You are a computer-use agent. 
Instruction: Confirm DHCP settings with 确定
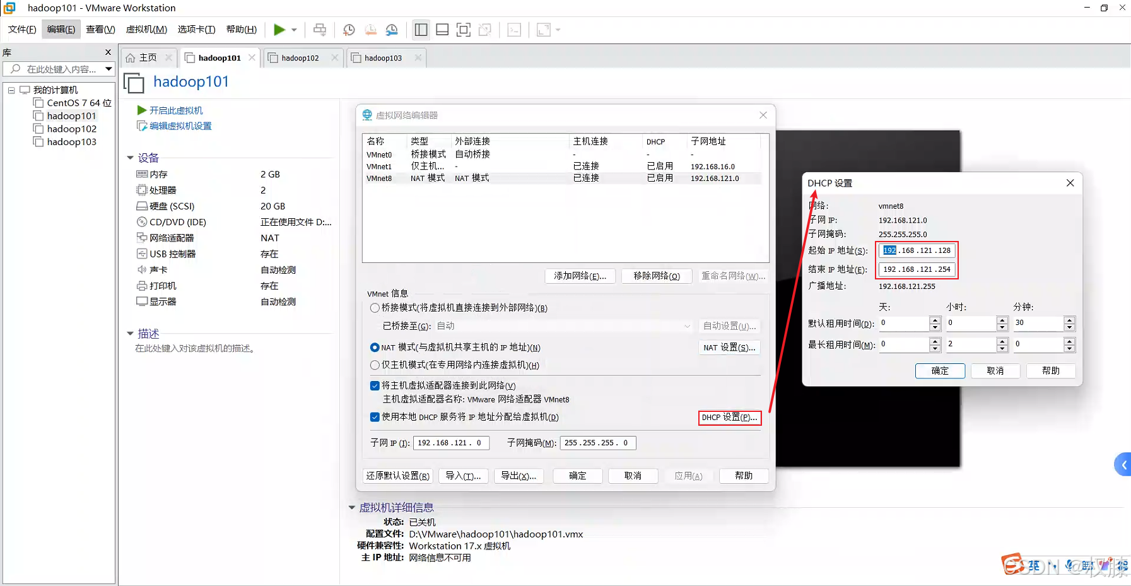point(940,371)
